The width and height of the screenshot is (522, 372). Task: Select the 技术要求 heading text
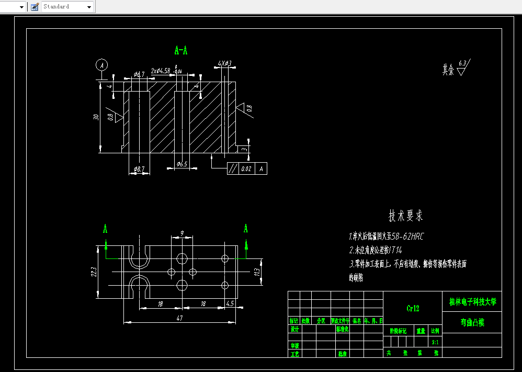pyautogui.click(x=406, y=216)
